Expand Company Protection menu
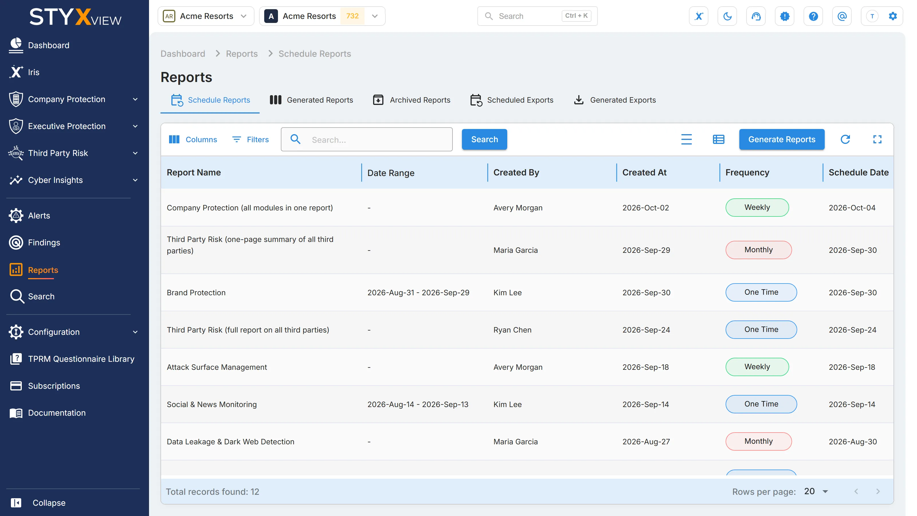This screenshot has width=917, height=516. 74,99
